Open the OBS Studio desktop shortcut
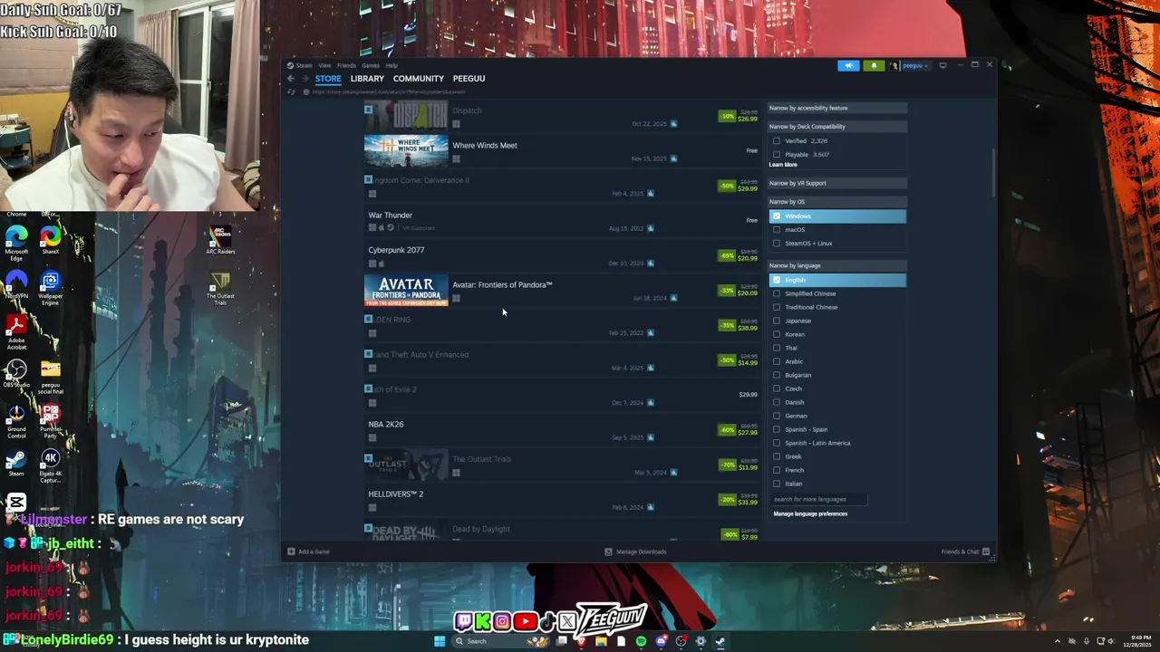 tap(16, 374)
